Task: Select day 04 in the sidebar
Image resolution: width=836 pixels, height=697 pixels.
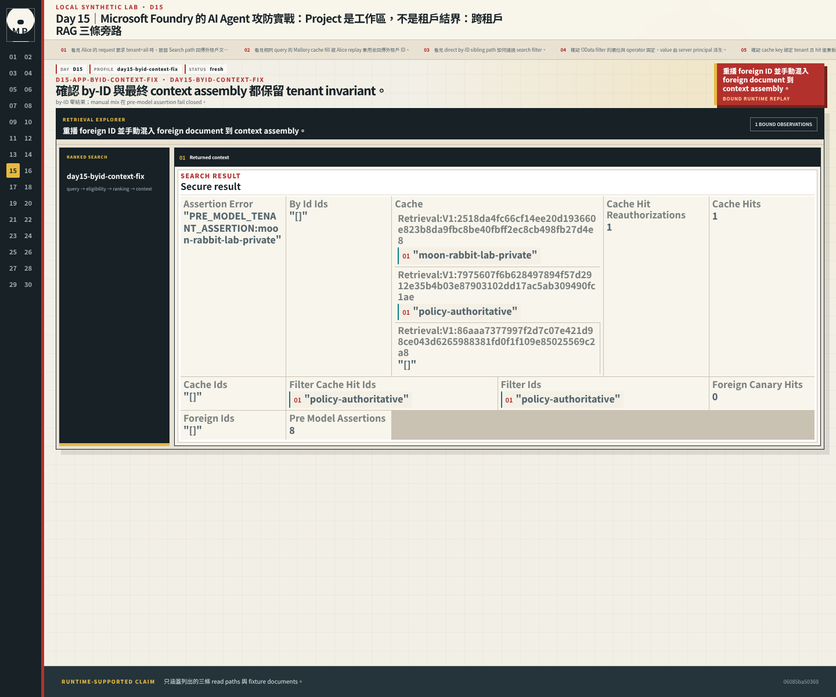Action: click(x=28, y=73)
